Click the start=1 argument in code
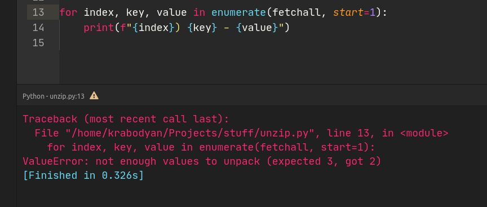This screenshot has height=207, width=487. 355,12
